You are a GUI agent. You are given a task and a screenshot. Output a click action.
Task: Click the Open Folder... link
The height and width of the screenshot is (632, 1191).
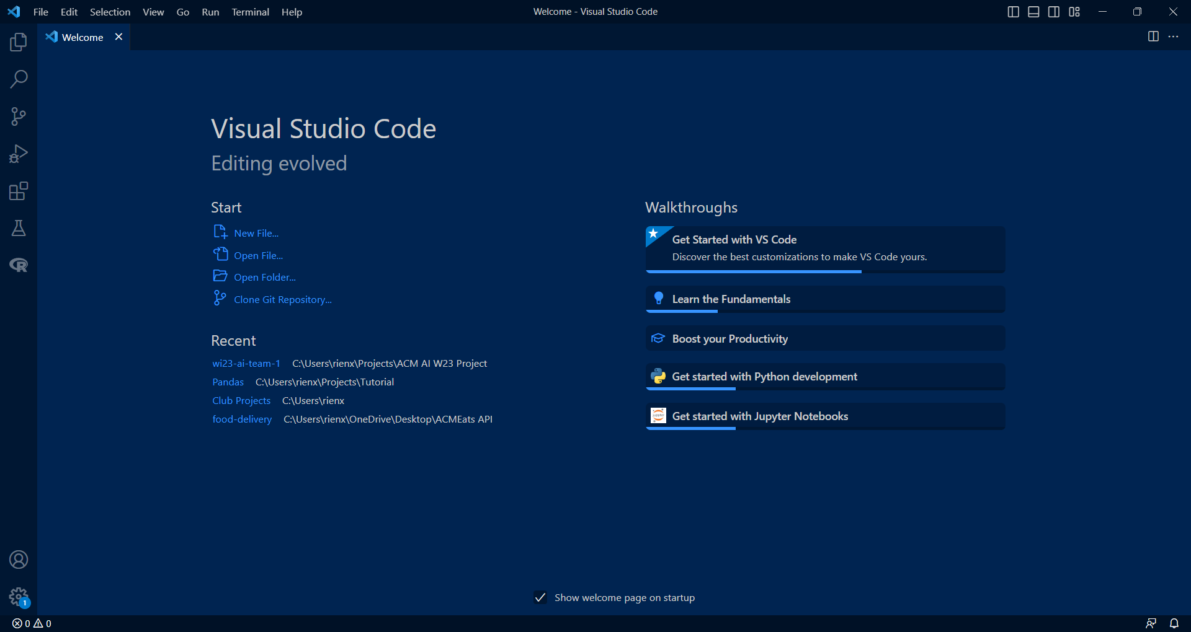[265, 278]
